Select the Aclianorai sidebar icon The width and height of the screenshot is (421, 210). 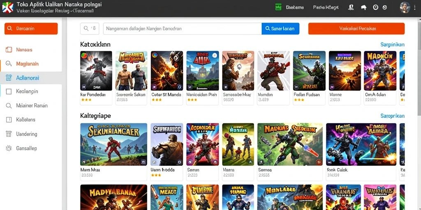pos(9,78)
